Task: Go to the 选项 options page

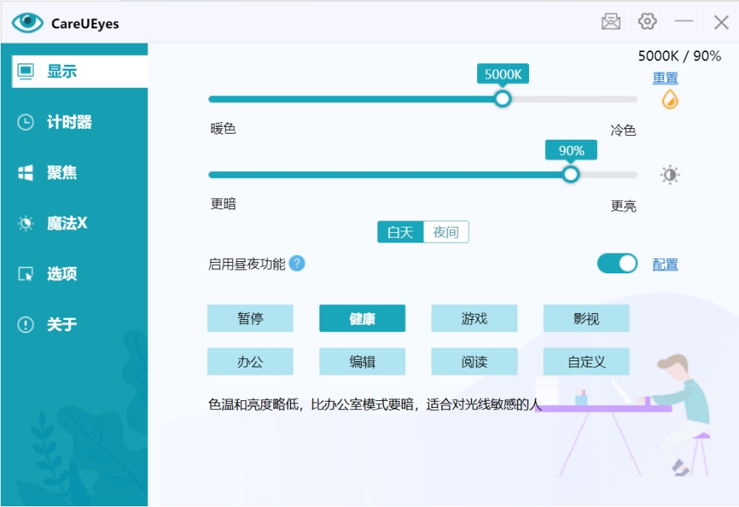Action: point(61,273)
